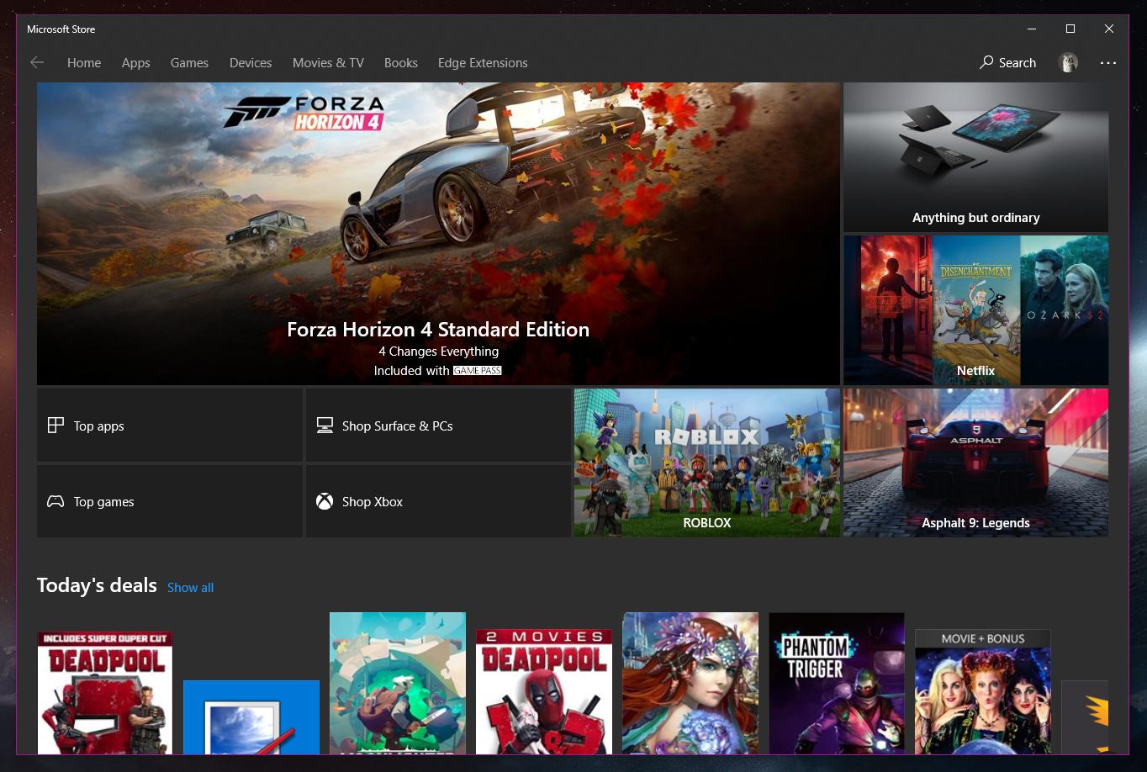Click the Shop Surface & PCs monitor icon
The width and height of the screenshot is (1147, 772).
point(325,426)
